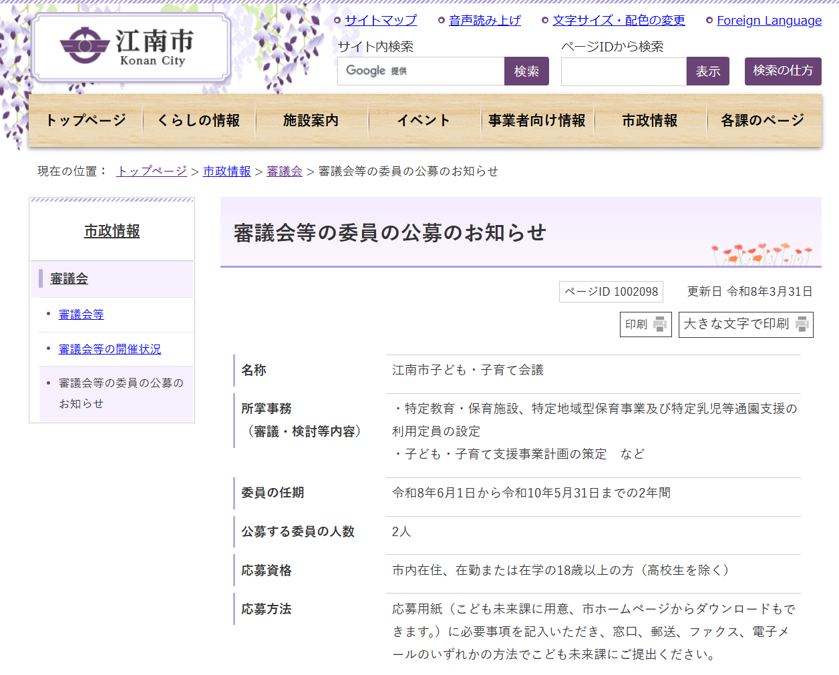Open the サイトマップ link
Image resolution: width=839 pixels, height=675 pixels.
pos(380,21)
